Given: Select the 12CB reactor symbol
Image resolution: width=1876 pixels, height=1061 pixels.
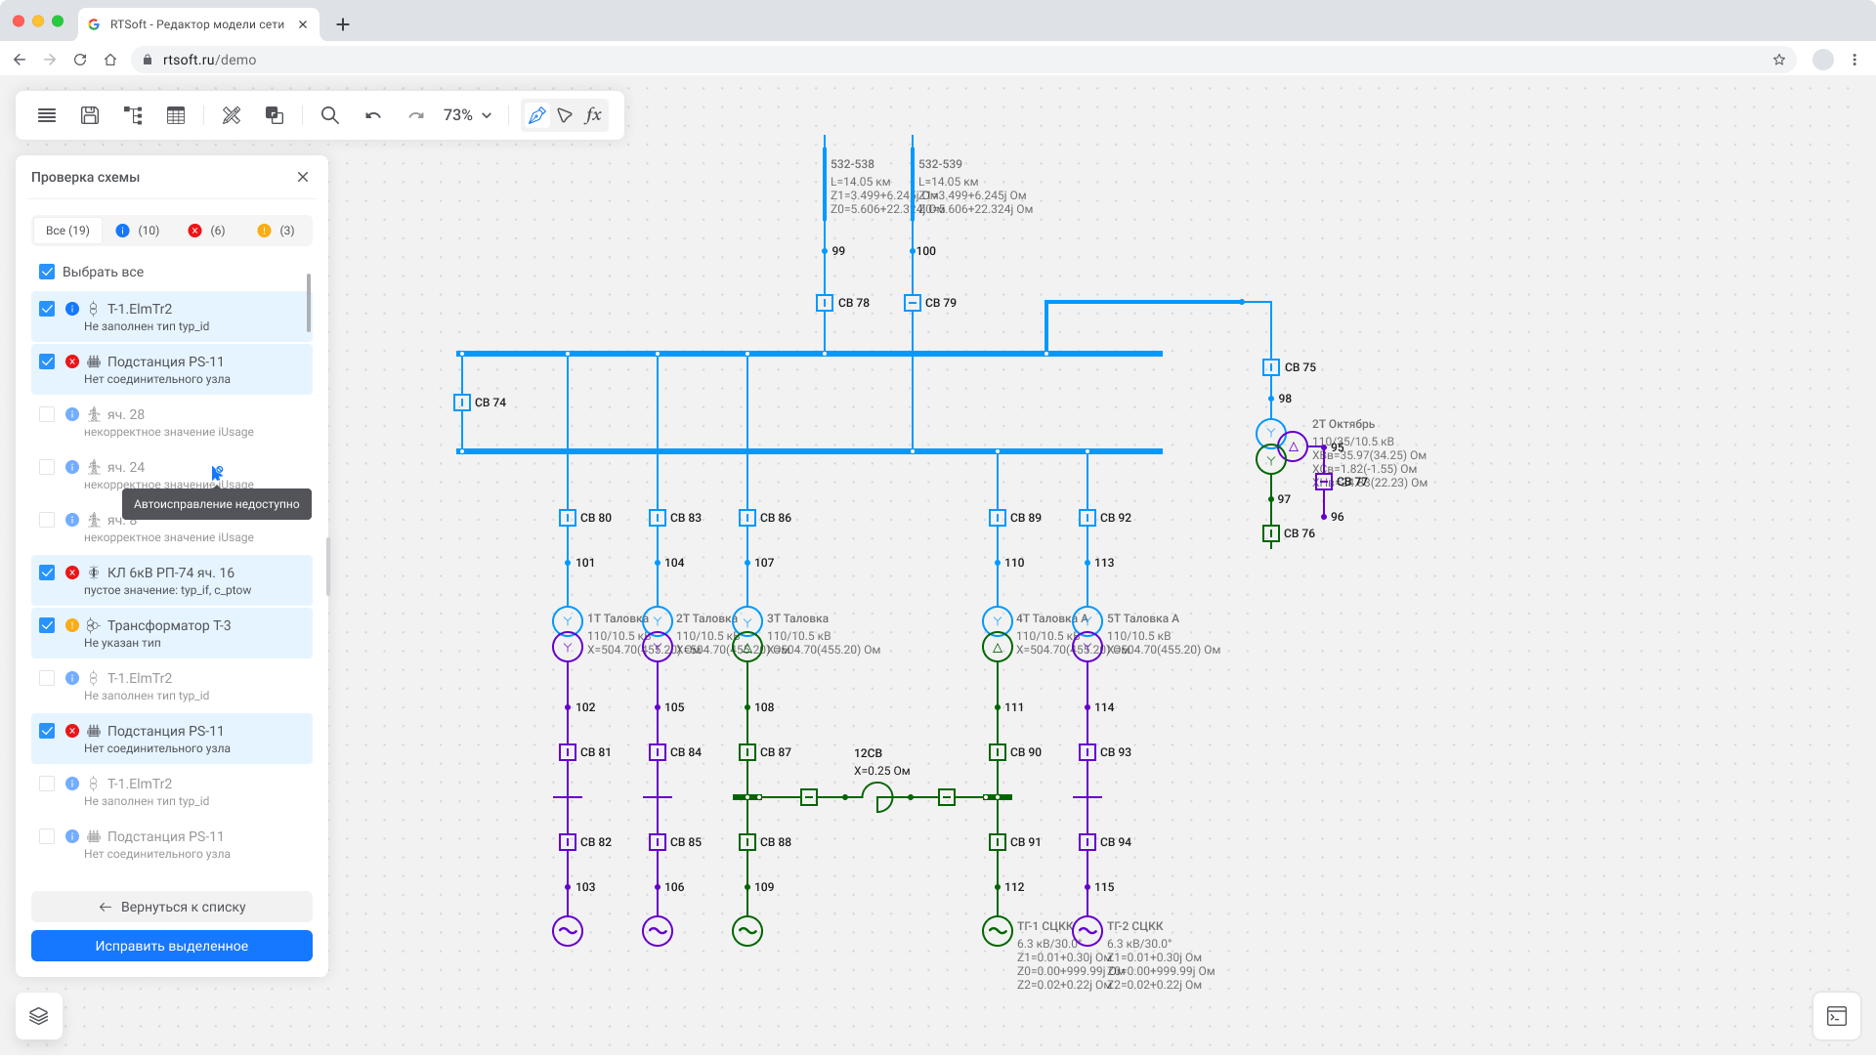Looking at the screenshot, I should (877, 797).
